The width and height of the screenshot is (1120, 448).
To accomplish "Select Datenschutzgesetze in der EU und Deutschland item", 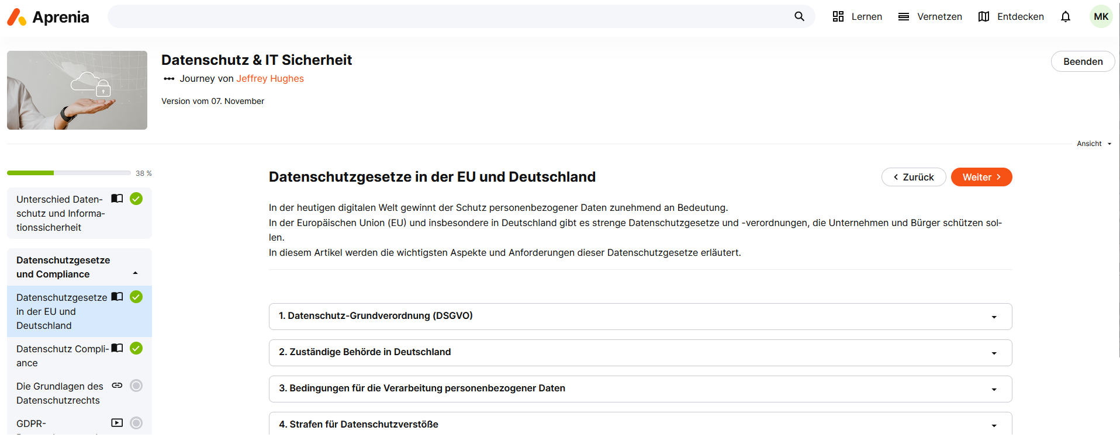I will pos(79,311).
